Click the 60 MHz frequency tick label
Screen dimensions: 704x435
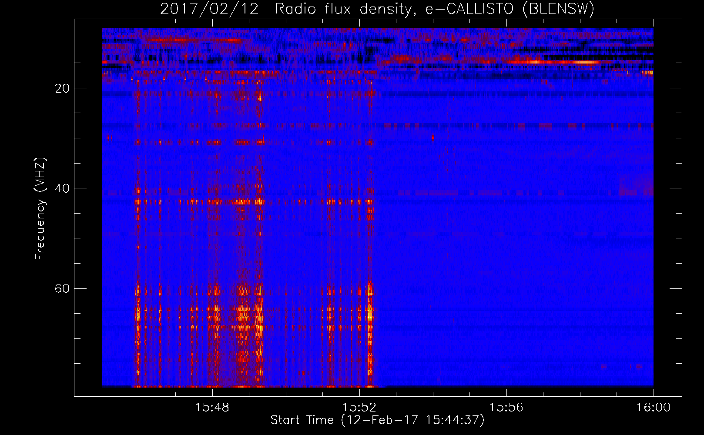coord(62,288)
